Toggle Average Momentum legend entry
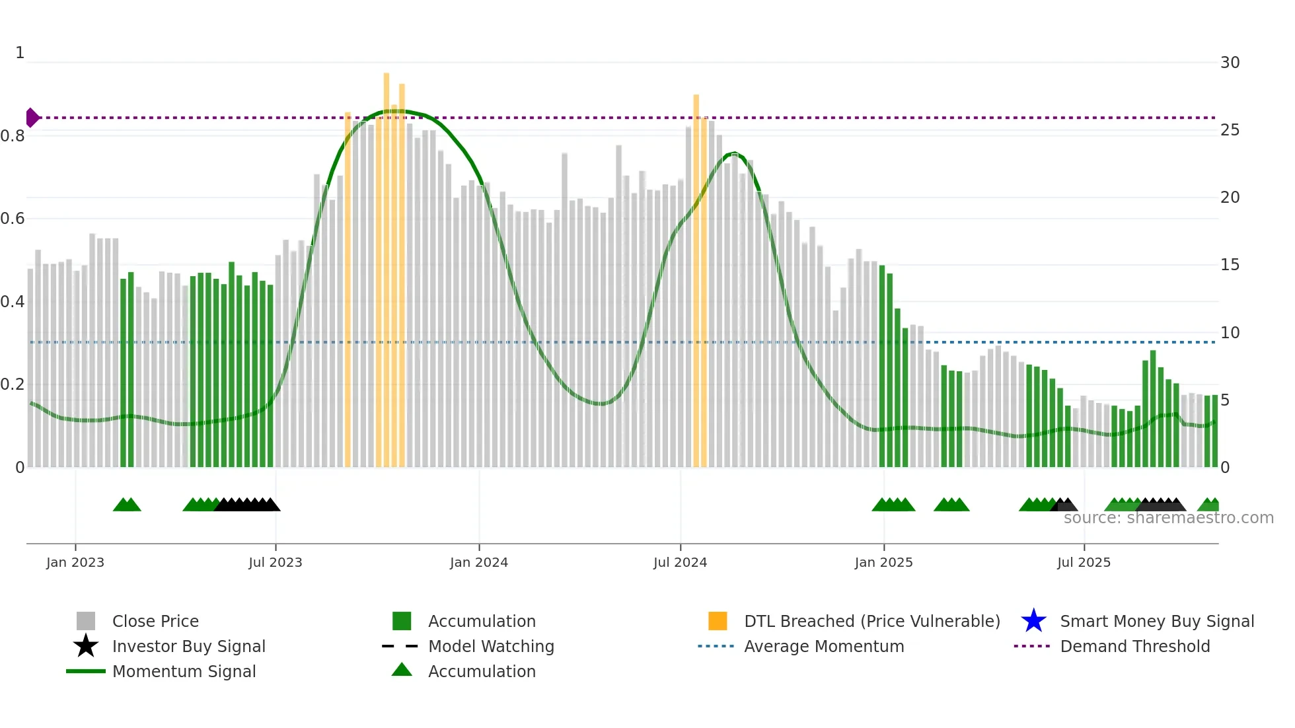The width and height of the screenshot is (1295, 728). (823, 646)
